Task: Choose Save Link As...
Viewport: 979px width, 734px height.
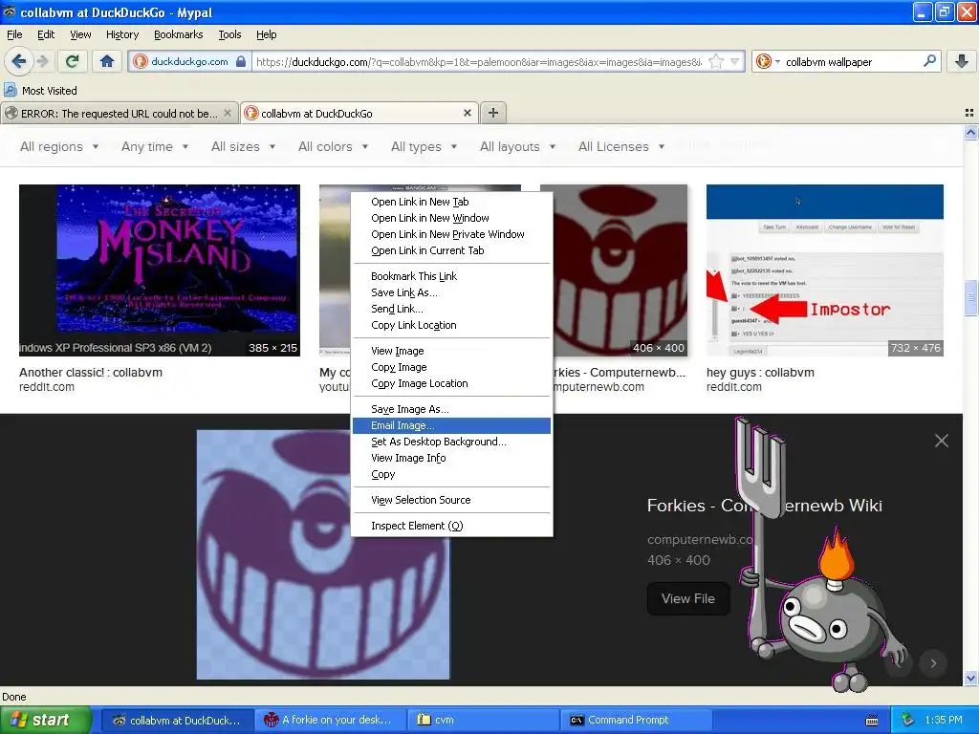Action: (451, 292)
